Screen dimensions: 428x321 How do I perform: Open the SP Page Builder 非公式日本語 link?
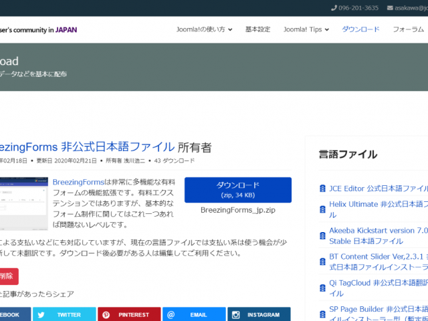coord(379,313)
